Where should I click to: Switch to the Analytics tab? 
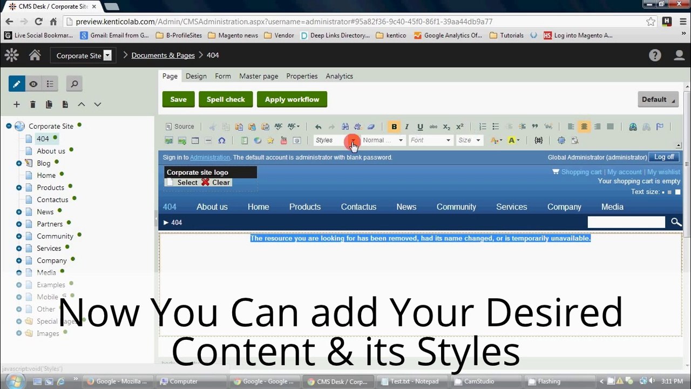(339, 76)
